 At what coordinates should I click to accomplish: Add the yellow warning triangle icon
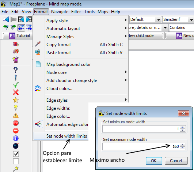pyautogui.click(x=16, y=115)
